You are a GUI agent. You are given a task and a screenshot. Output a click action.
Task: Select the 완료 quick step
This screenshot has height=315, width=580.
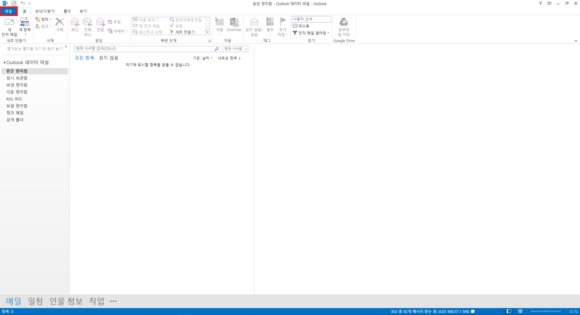click(x=176, y=26)
